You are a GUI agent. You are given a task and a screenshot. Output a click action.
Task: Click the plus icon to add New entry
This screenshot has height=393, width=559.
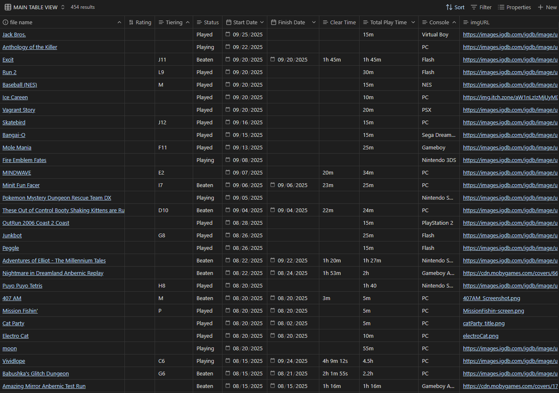[x=541, y=7]
